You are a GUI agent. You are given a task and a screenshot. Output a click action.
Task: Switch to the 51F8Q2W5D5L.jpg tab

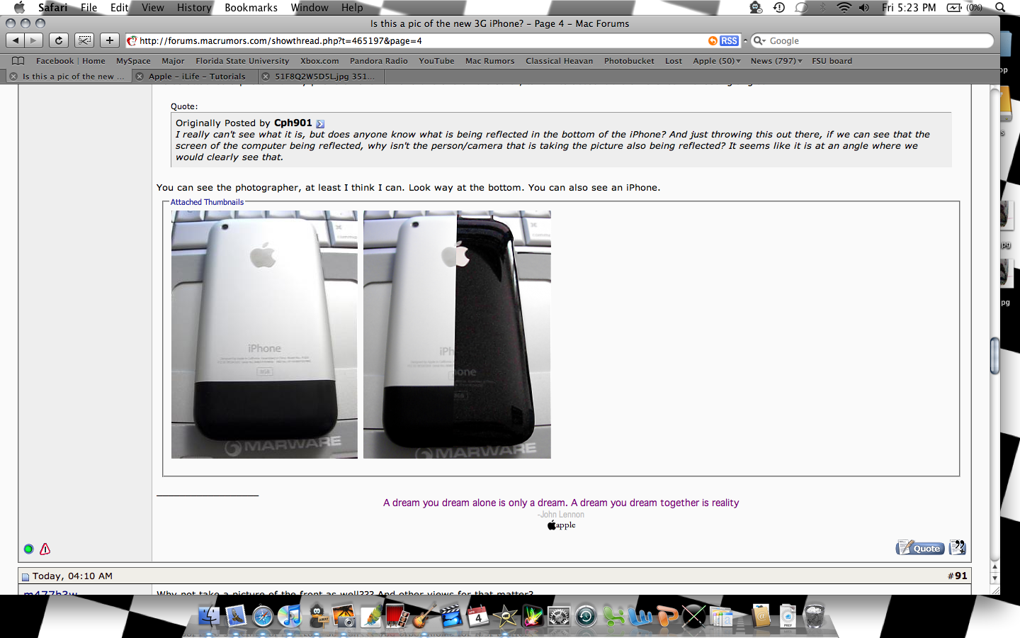325,77
